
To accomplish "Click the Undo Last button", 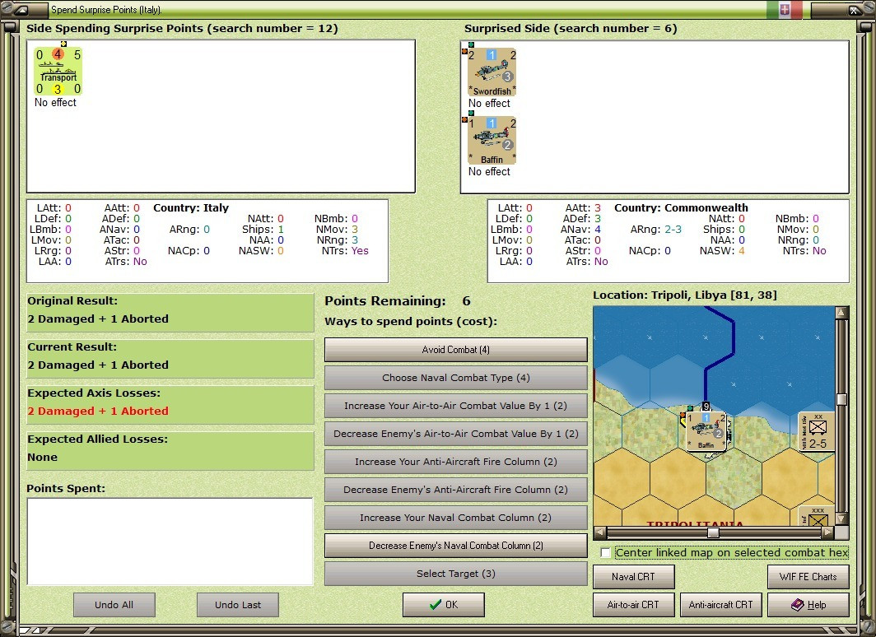I will click(238, 605).
